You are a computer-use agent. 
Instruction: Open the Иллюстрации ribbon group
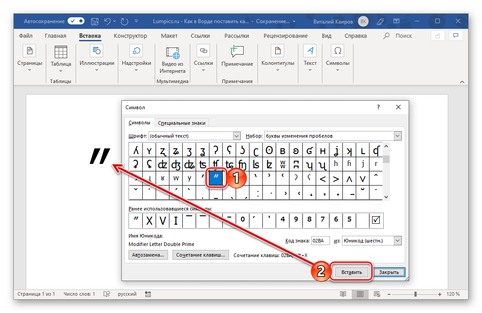point(97,58)
